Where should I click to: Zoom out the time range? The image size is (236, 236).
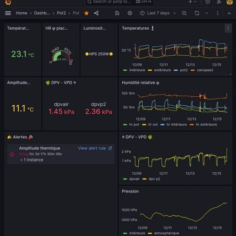tap(184, 13)
